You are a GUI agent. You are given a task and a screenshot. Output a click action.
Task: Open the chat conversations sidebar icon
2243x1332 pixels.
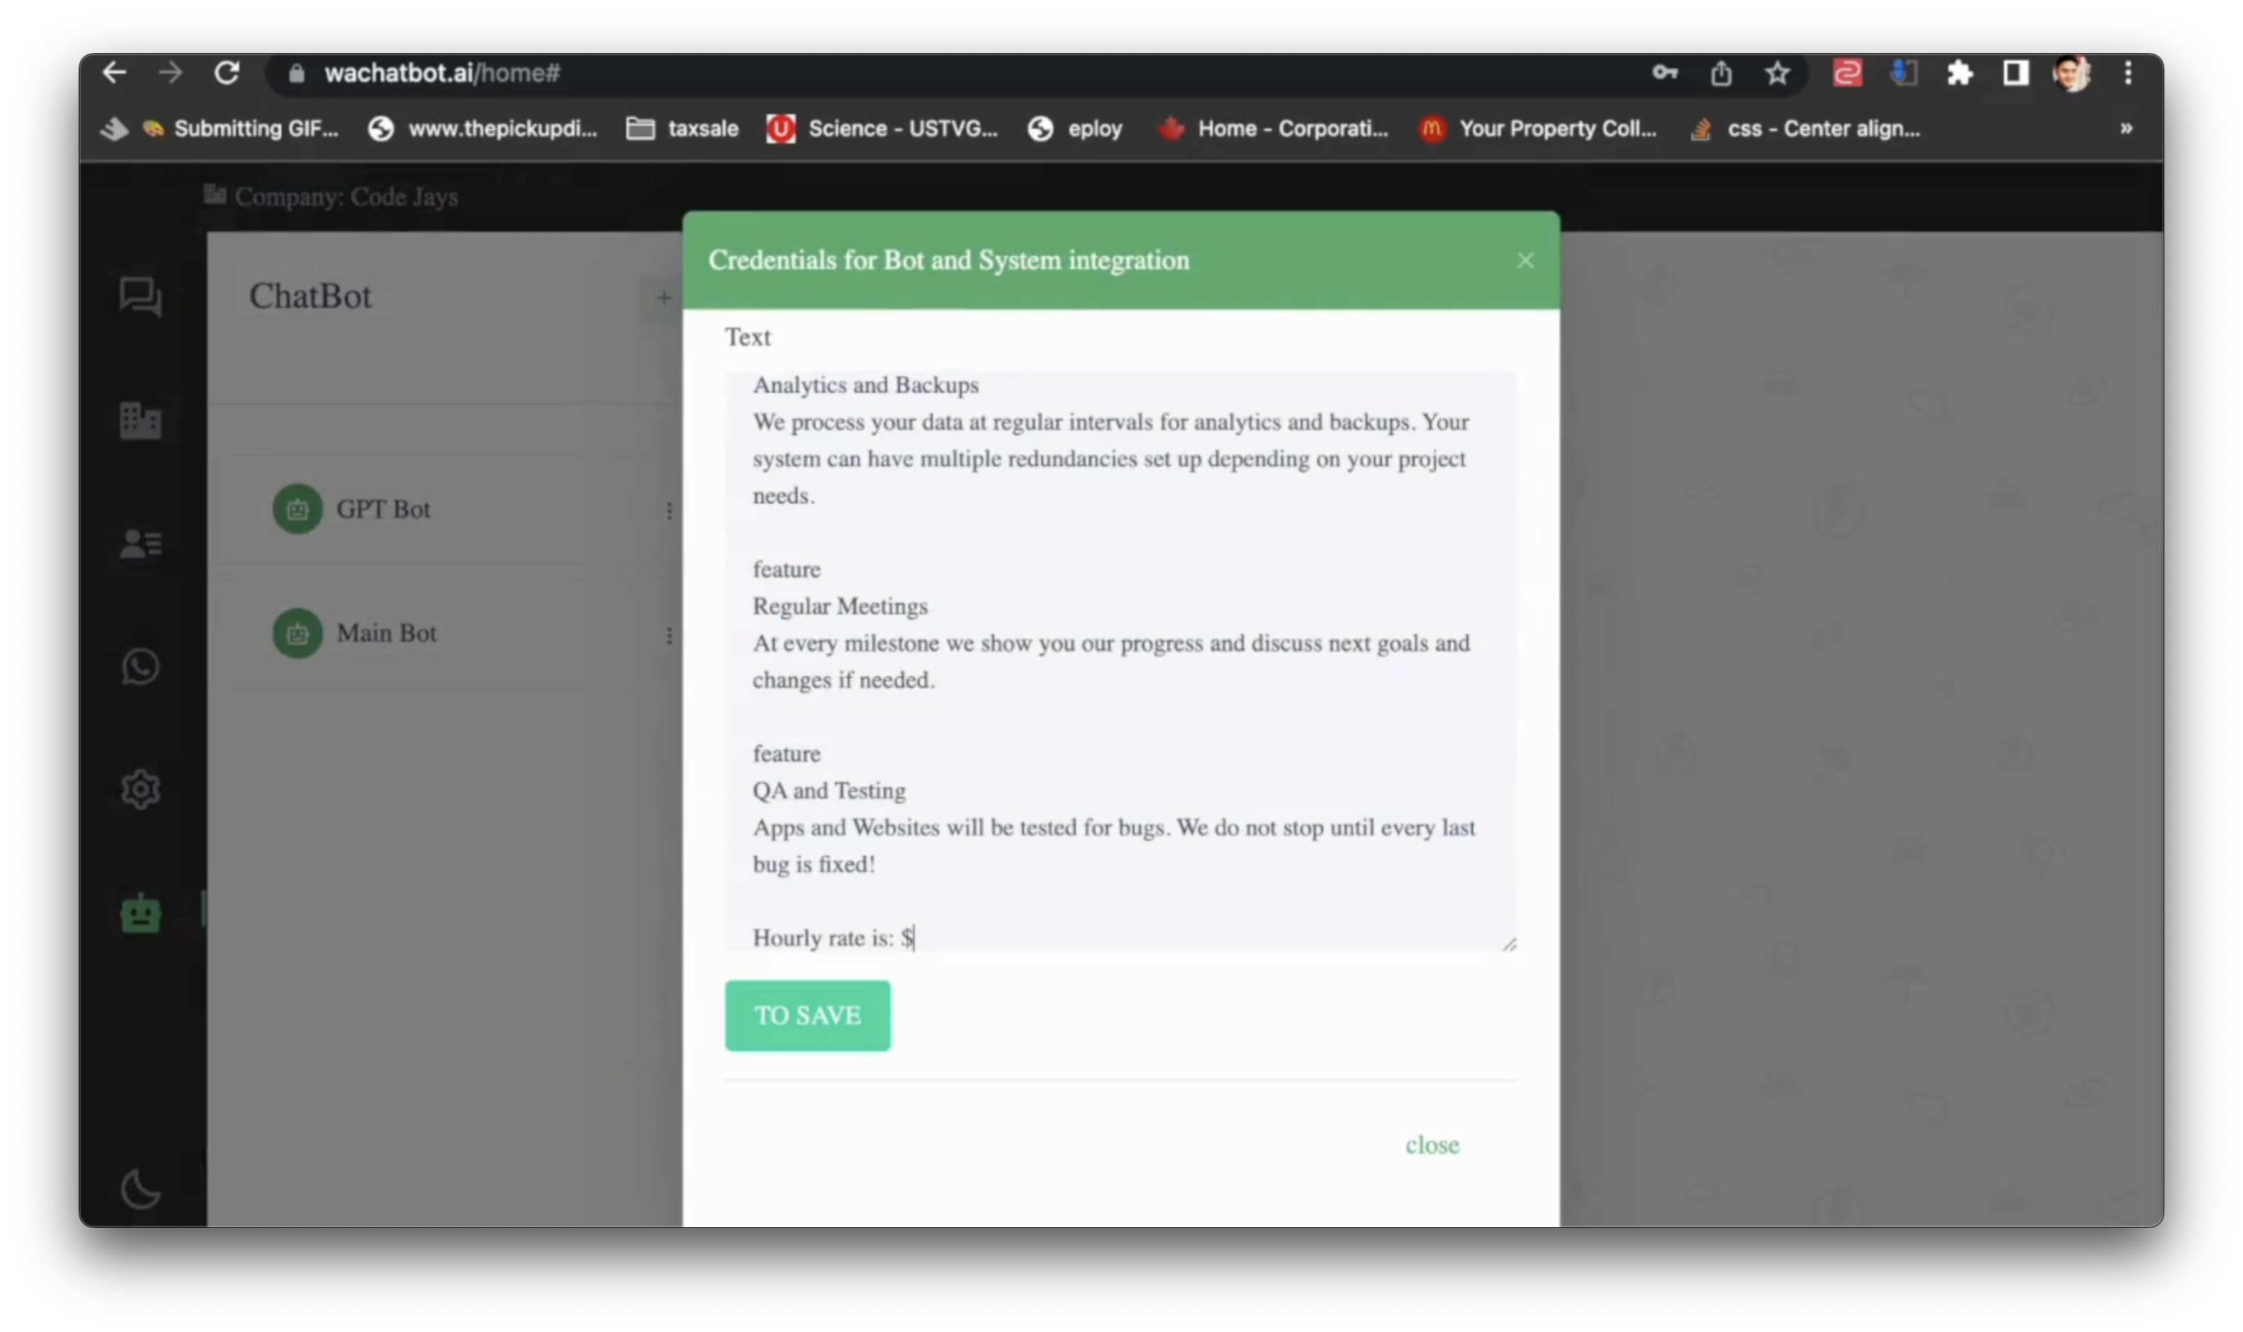[140, 296]
